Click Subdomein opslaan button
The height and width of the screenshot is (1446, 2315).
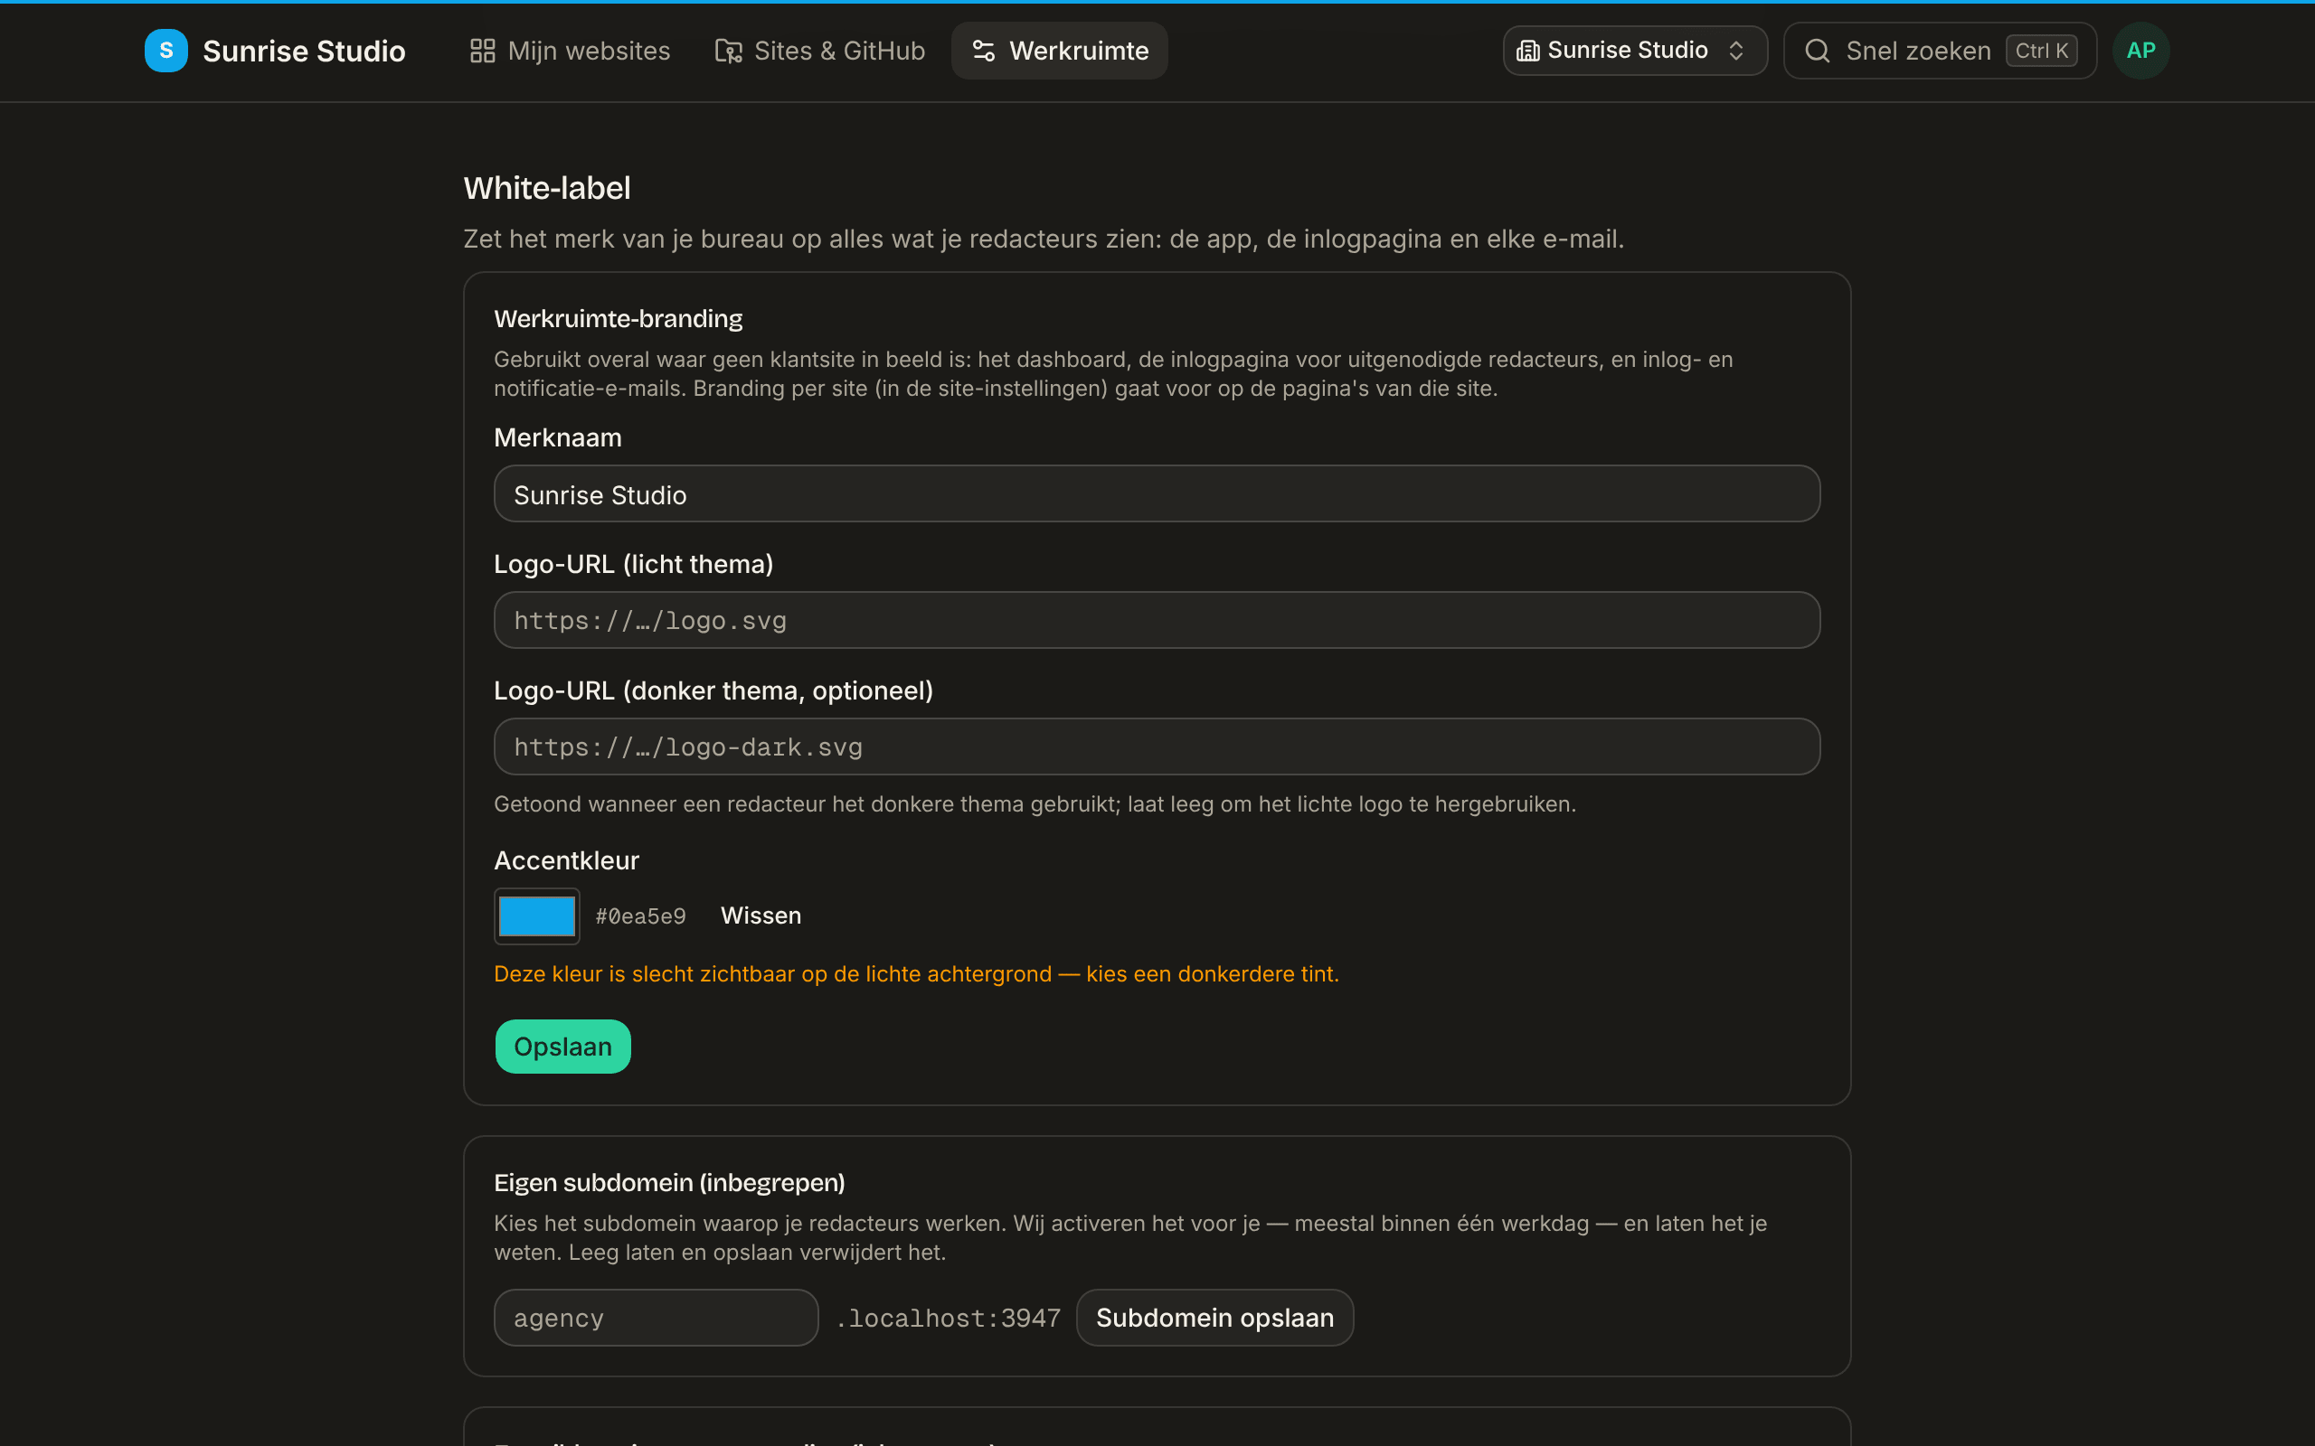coord(1214,1318)
